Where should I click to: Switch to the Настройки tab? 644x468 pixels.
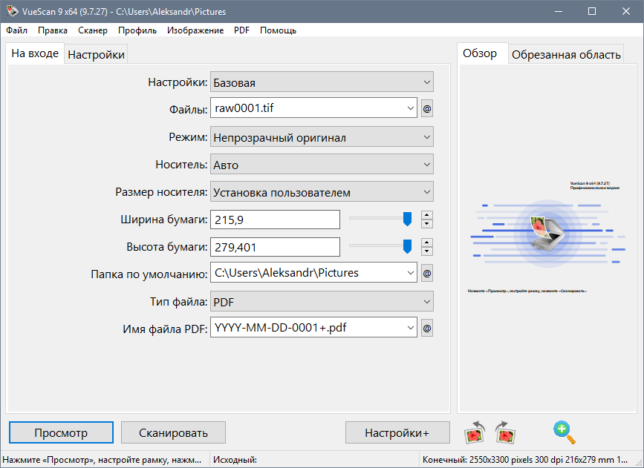coord(96,55)
